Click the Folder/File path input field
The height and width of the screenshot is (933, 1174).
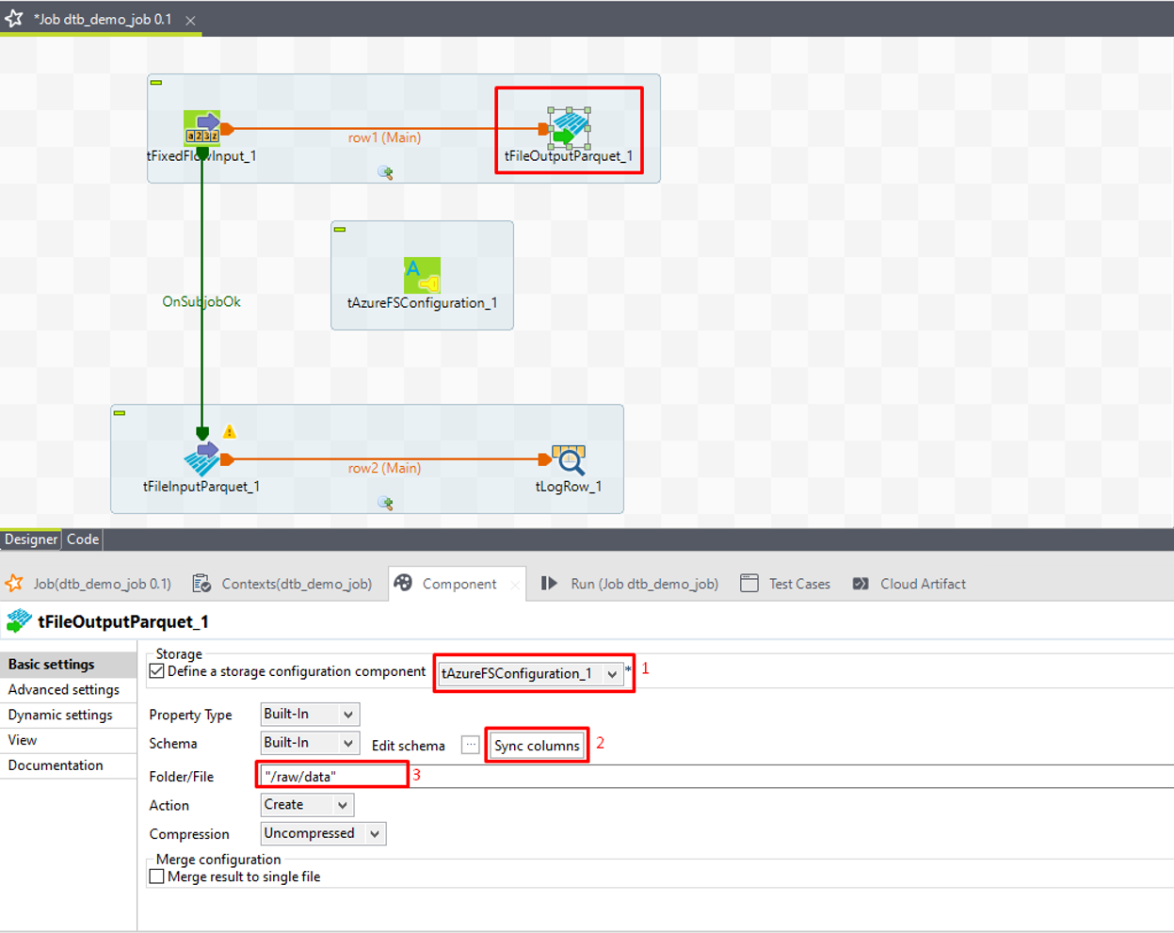click(716, 777)
